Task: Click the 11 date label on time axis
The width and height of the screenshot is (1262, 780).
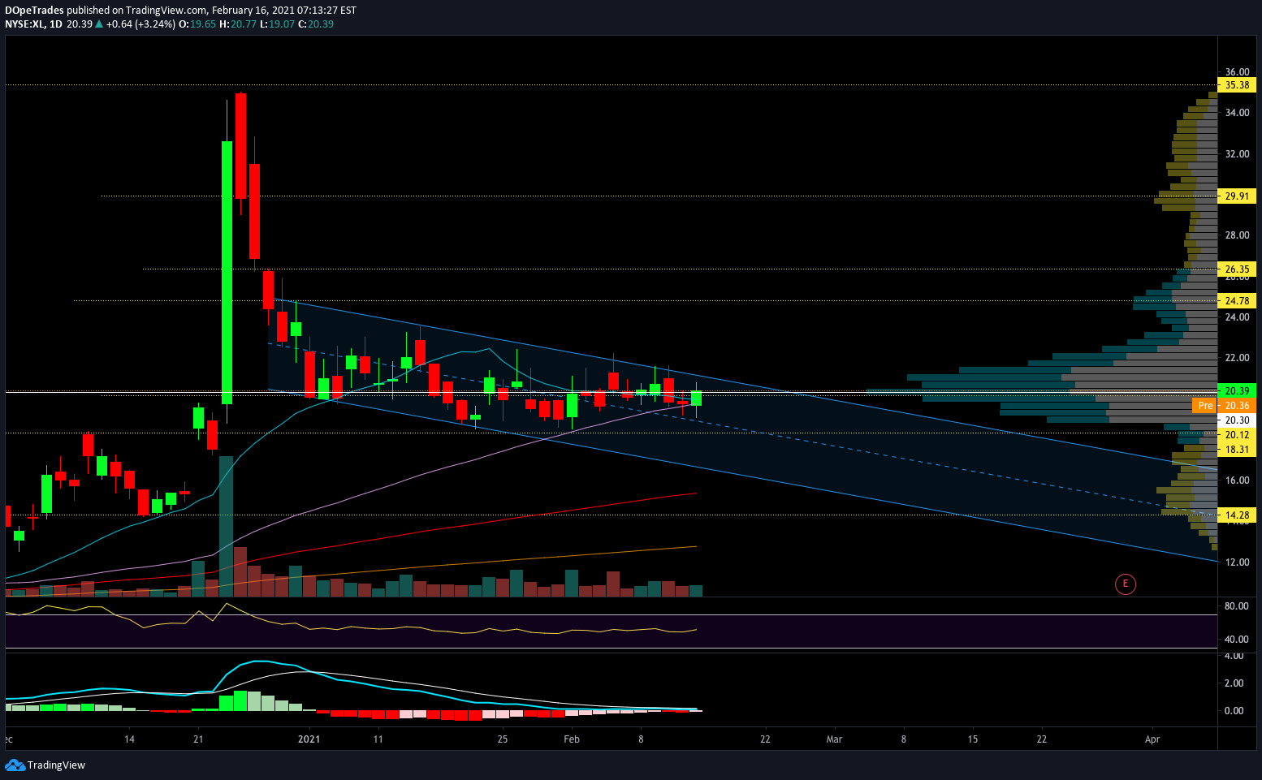Action: pyautogui.click(x=378, y=739)
